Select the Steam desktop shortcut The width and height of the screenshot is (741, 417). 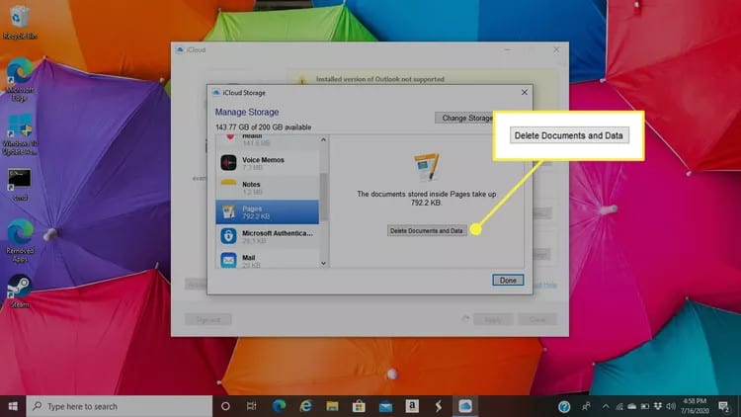coord(20,292)
